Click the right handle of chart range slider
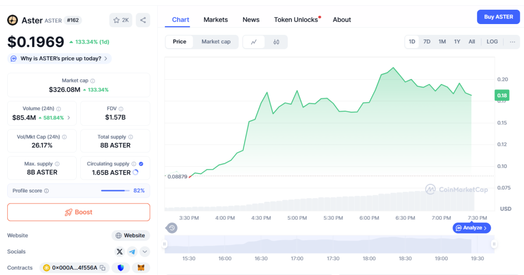This screenshot has width=524, height=275. (494, 244)
